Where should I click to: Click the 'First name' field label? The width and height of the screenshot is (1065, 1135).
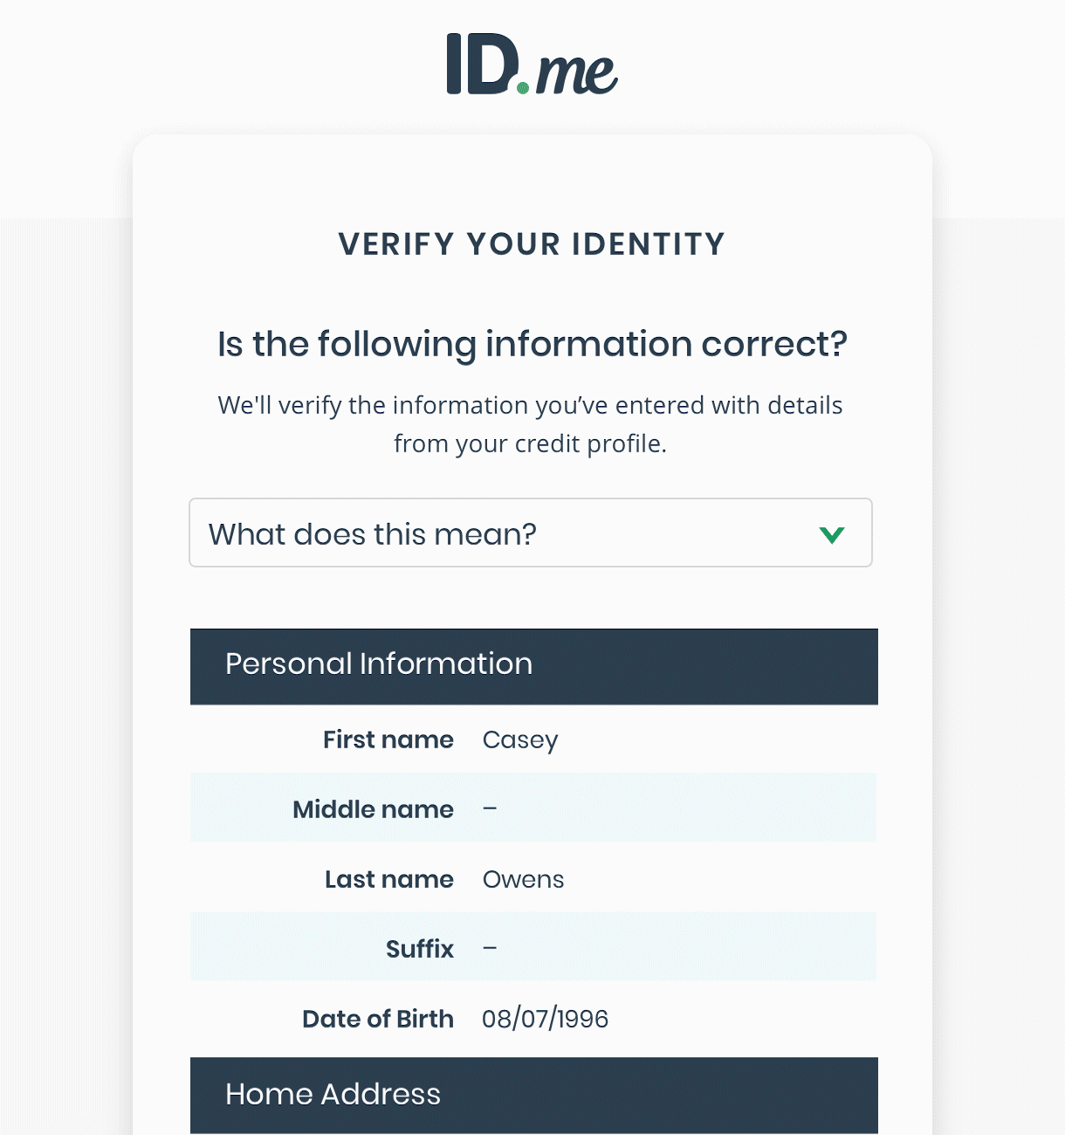pyautogui.click(x=388, y=740)
